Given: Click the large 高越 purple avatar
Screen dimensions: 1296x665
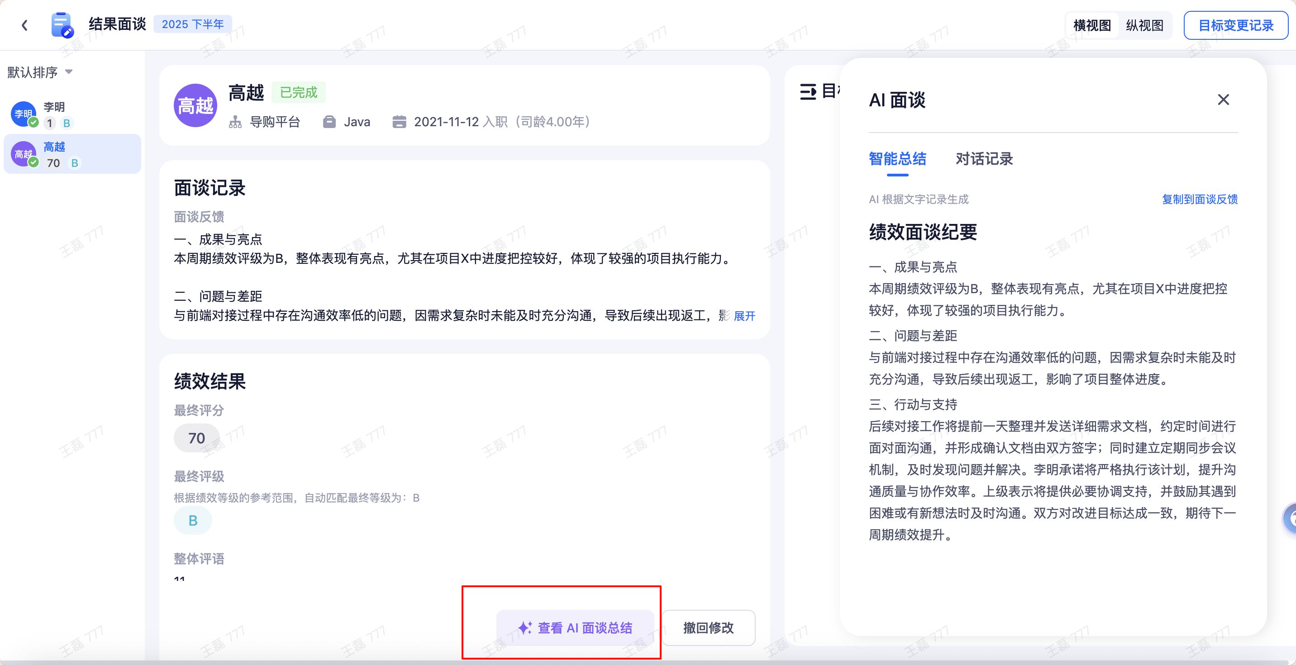Looking at the screenshot, I should (x=195, y=106).
